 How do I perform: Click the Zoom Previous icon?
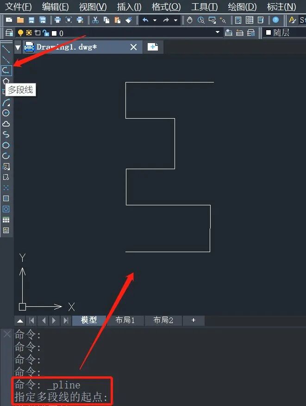(x=223, y=20)
